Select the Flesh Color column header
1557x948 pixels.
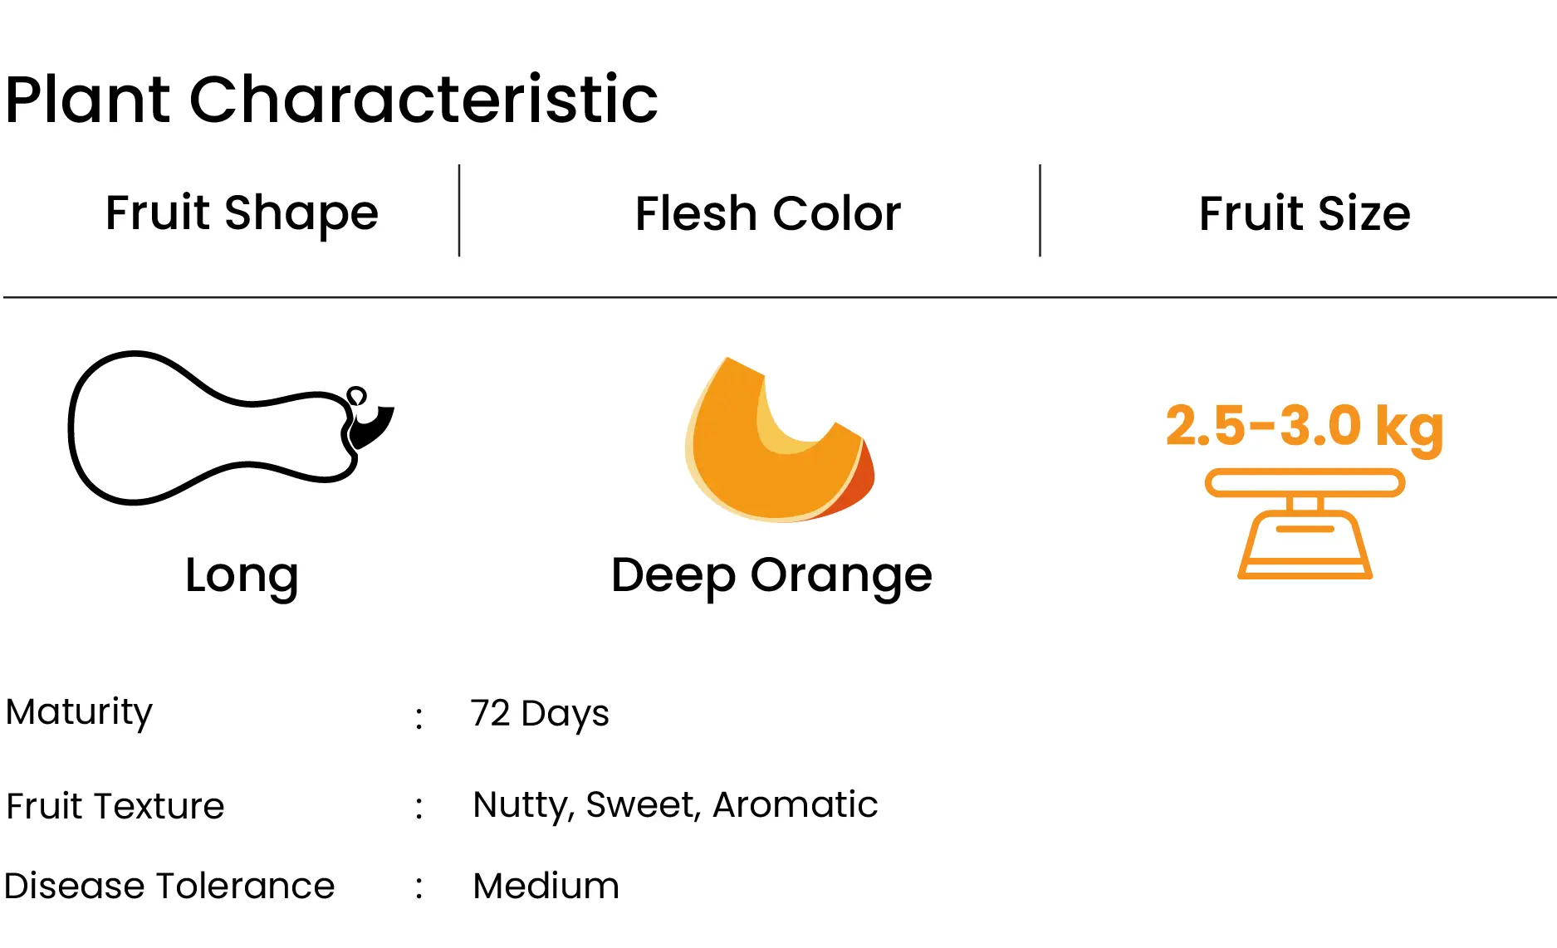click(x=768, y=213)
